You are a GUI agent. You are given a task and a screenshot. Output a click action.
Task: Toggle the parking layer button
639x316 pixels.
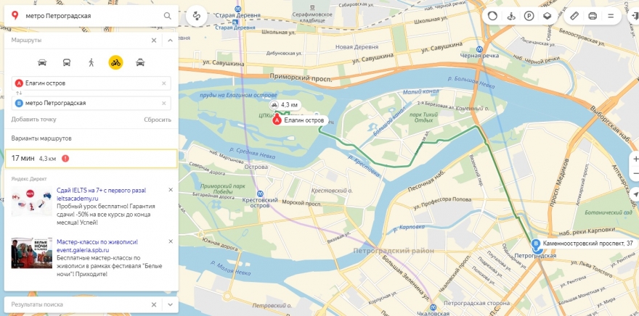point(529,16)
